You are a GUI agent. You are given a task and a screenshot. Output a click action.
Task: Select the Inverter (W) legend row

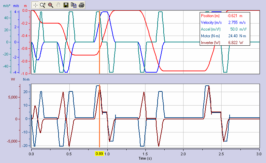[210, 43]
